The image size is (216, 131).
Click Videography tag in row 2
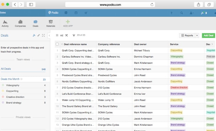(x=177, y=57)
